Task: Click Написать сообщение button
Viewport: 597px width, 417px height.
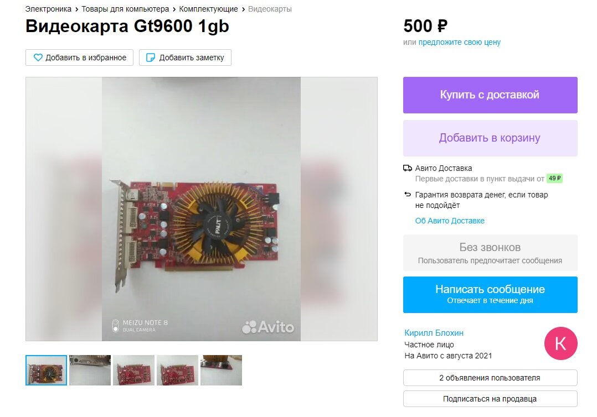Action: click(x=490, y=295)
